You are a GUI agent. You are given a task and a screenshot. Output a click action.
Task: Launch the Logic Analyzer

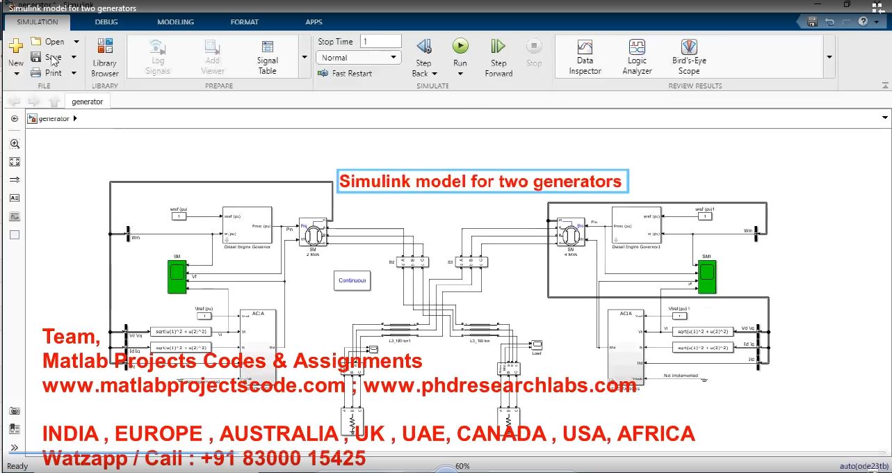coord(637,57)
